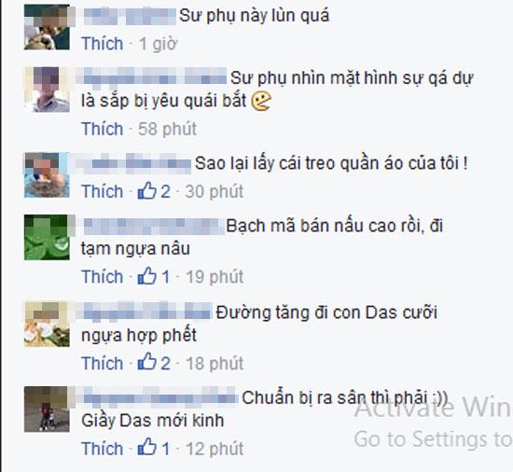Click the thumbs-up icon on the clothes hanger comment
This screenshot has width=513, height=472.
click(146, 190)
